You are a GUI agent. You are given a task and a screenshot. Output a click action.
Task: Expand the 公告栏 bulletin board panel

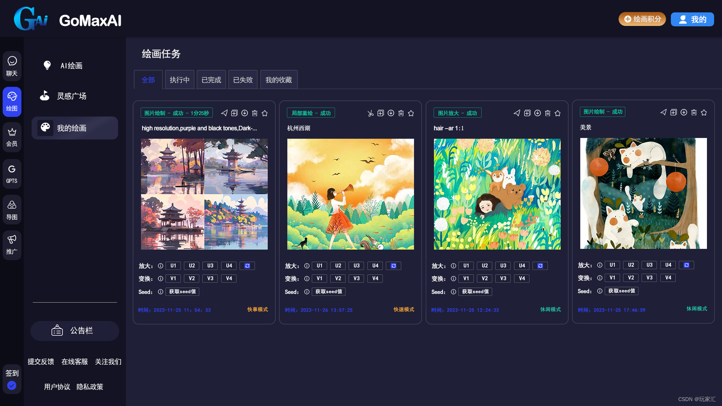(74, 331)
